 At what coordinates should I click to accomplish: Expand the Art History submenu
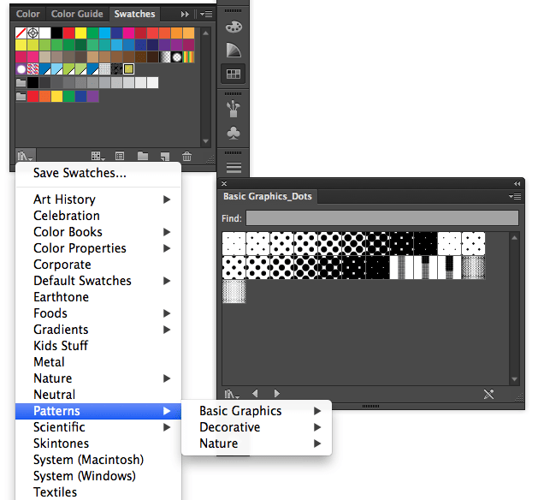pyautogui.click(x=98, y=199)
